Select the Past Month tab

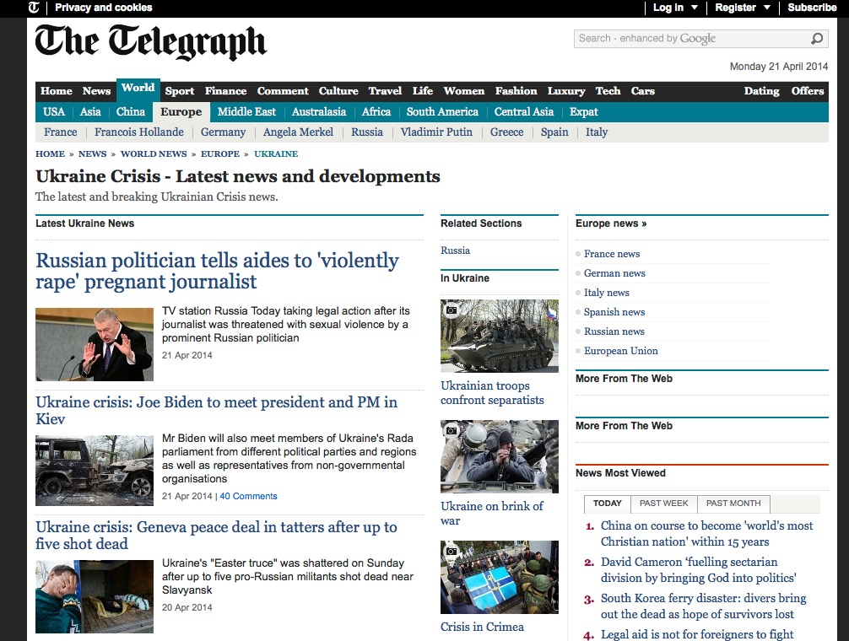click(733, 504)
